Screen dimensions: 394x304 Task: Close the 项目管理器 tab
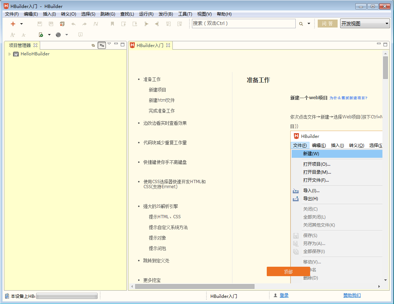tap(35, 45)
